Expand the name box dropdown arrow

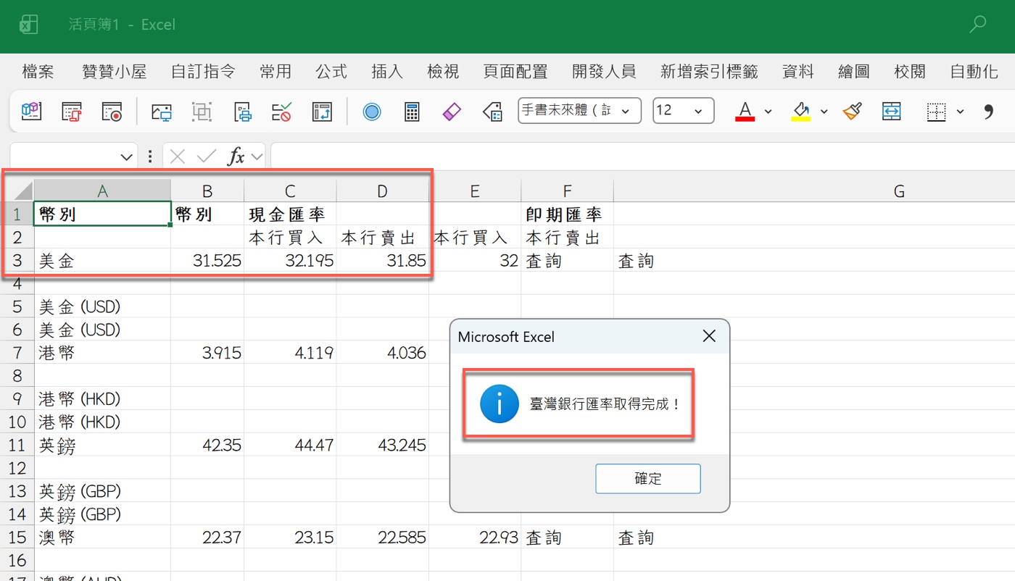[126, 156]
